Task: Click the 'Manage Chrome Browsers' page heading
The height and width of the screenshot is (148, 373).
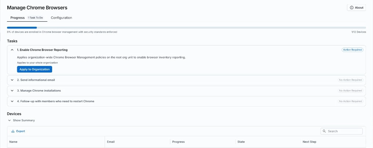Action: click(37, 8)
